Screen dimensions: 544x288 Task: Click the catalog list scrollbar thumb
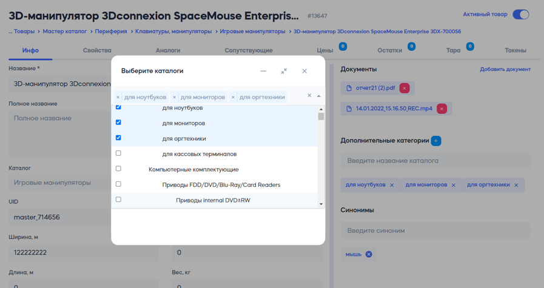pyautogui.click(x=321, y=116)
